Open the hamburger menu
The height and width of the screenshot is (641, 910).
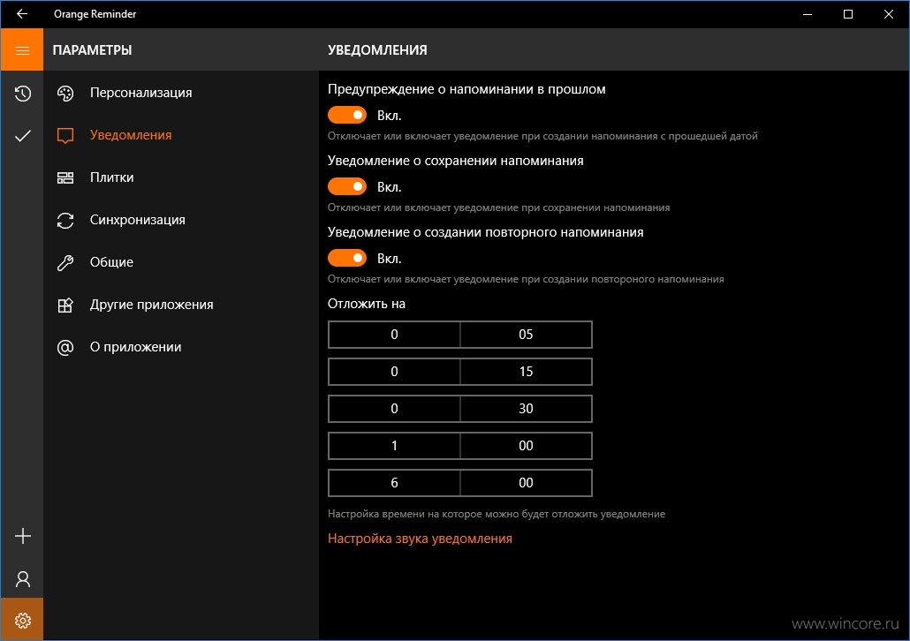tap(22, 50)
